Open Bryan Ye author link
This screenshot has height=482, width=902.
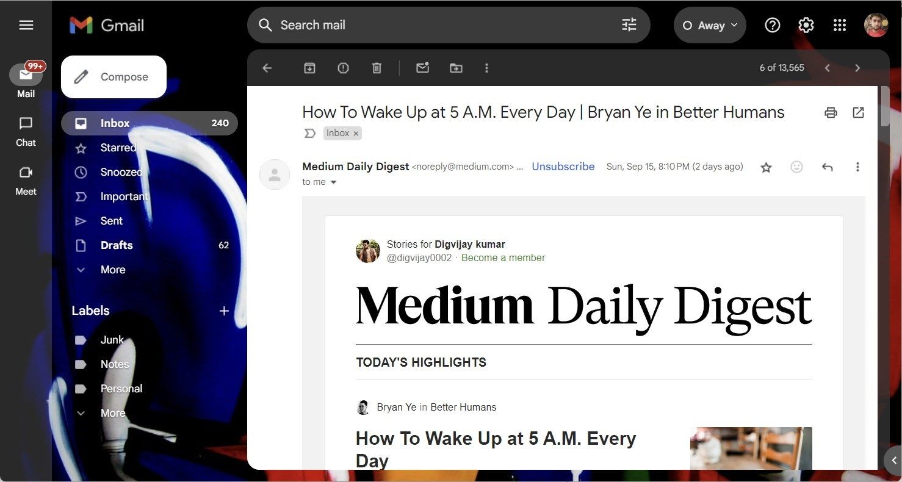tap(397, 407)
